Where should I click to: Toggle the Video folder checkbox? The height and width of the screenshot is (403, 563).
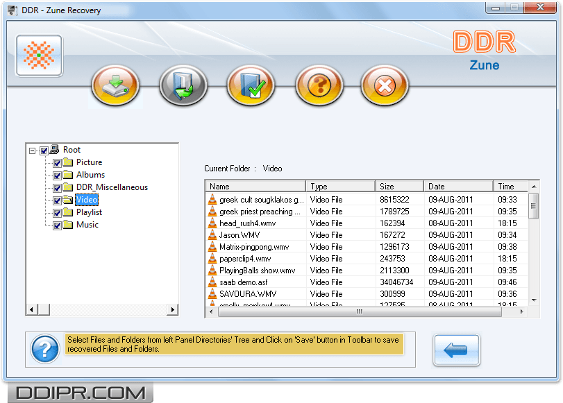57,200
